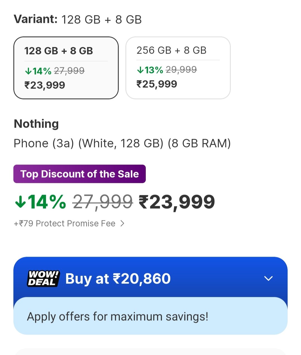Image resolution: width=301 pixels, height=355 pixels.
Task: Click the Variant: heading label
Action: 35,19
